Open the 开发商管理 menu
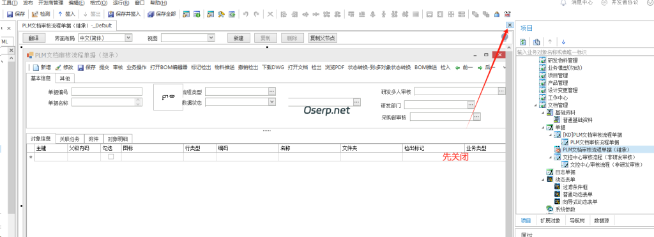 50,3
